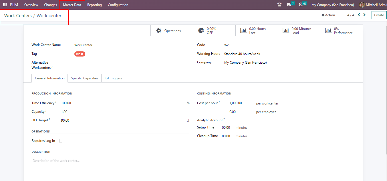The image size is (387, 181).
Task: Open the 0.00 Hours Lost stat button
Action: 257,31
